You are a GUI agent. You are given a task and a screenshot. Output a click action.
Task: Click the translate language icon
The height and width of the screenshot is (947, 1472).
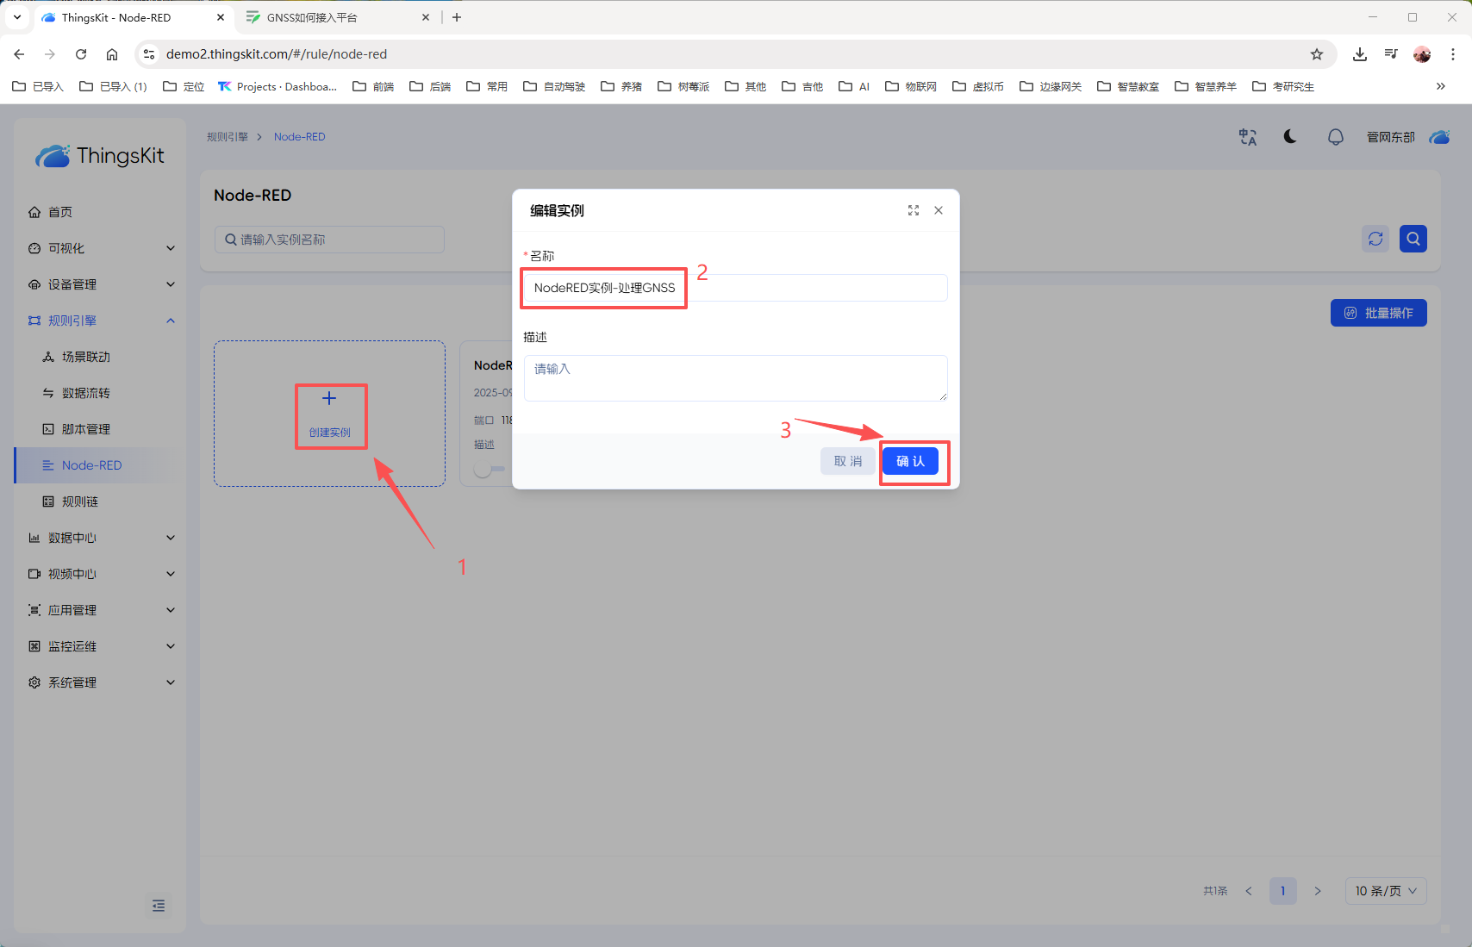(1247, 137)
